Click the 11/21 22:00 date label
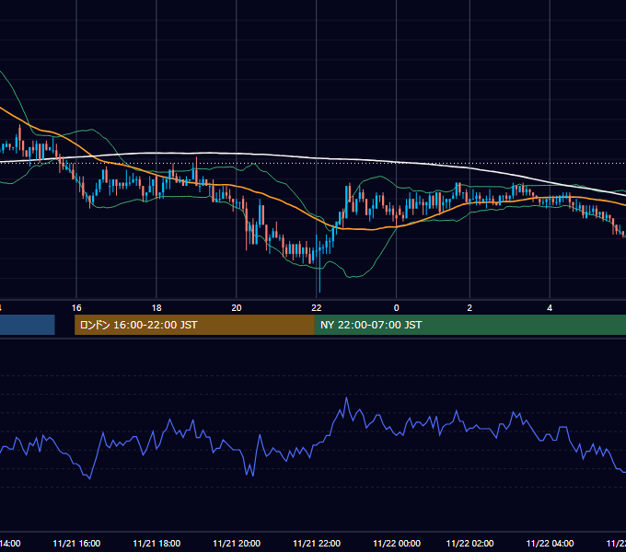Image resolution: width=626 pixels, height=552 pixels. point(317,543)
